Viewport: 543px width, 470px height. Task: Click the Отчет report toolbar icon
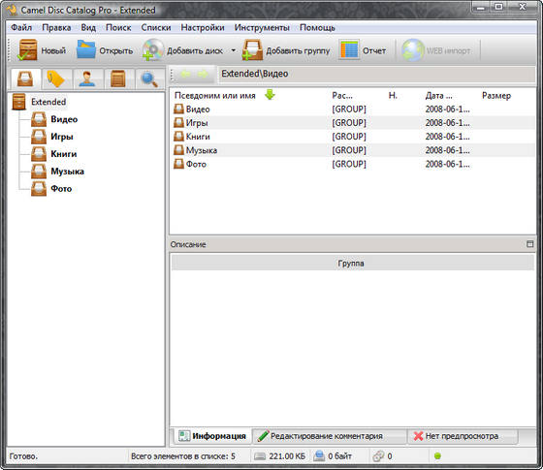pyautogui.click(x=349, y=50)
